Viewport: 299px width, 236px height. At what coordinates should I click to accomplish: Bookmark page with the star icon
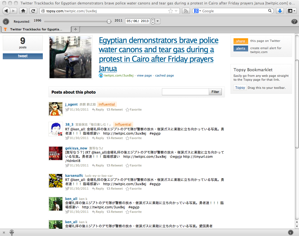coord(170,11)
